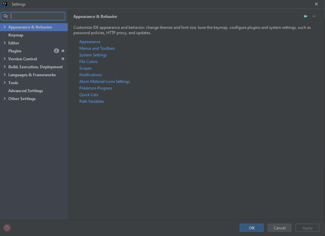Expand Build, Execution, Deployment chevron

[5, 67]
